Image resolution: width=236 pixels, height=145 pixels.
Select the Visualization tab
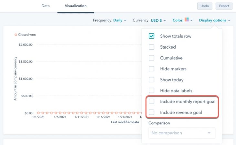click(75, 6)
